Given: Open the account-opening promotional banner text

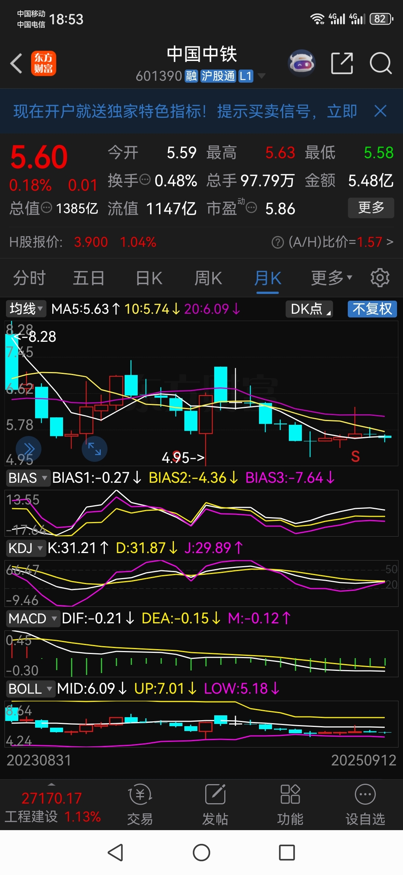Looking at the screenshot, I should click(185, 111).
